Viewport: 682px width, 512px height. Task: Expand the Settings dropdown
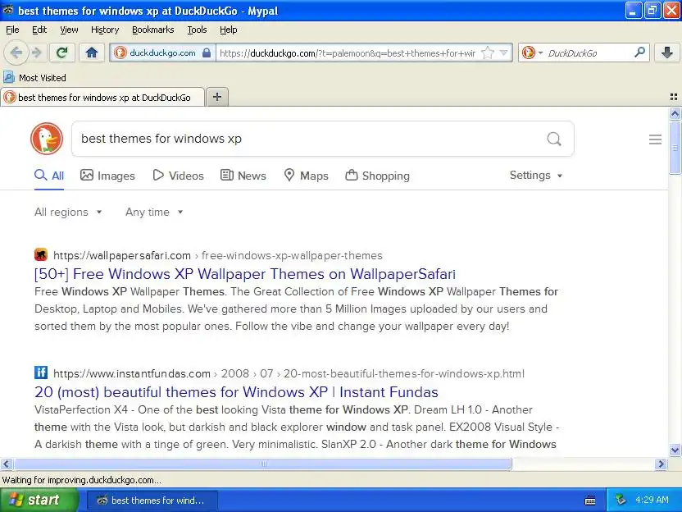(x=536, y=175)
